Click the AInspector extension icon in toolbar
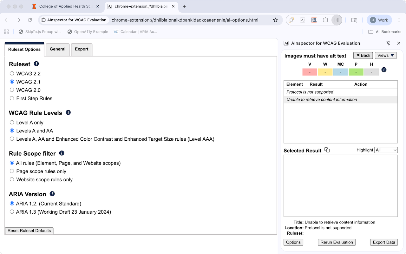Image resolution: width=406 pixels, height=254 pixels. pyautogui.click(x=303, y=20)
